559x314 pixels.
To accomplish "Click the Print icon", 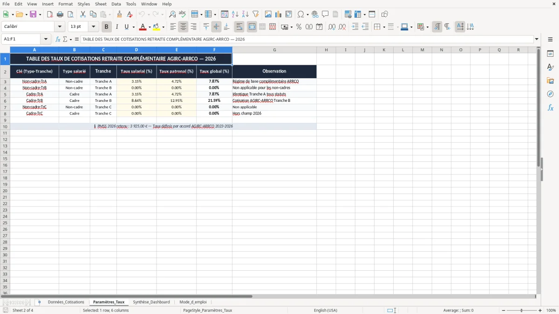I will (60, 14).
